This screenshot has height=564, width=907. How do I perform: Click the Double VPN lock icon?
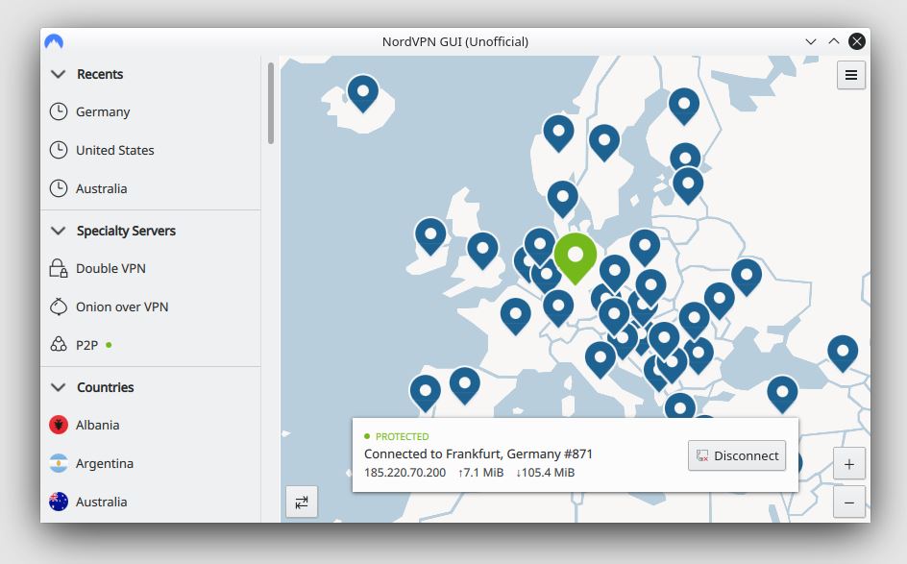click(x=59, y=268)
